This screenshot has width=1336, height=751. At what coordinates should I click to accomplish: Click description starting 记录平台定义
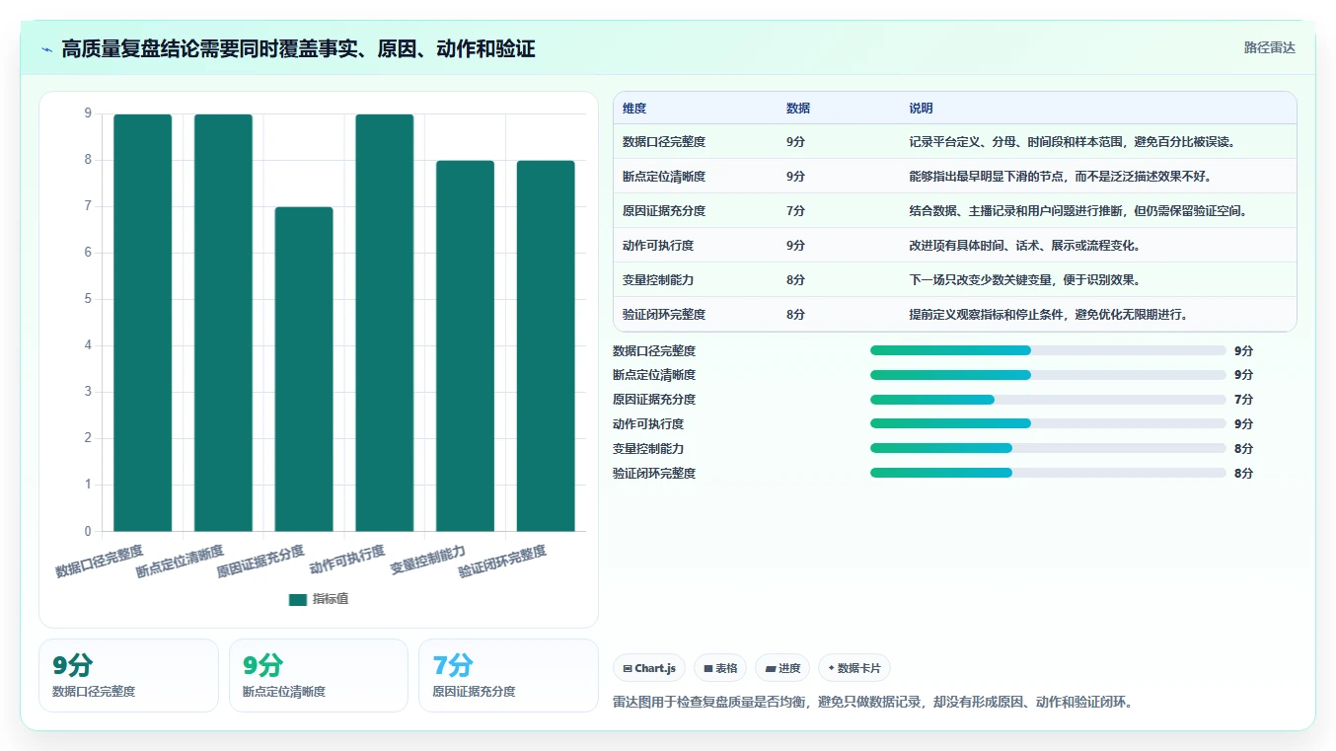[x=1073, y=142]
